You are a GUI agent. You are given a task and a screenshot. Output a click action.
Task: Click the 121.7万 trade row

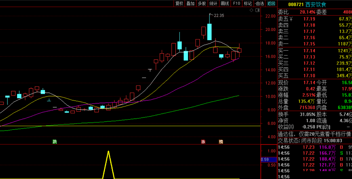click(x=315, y=165)
